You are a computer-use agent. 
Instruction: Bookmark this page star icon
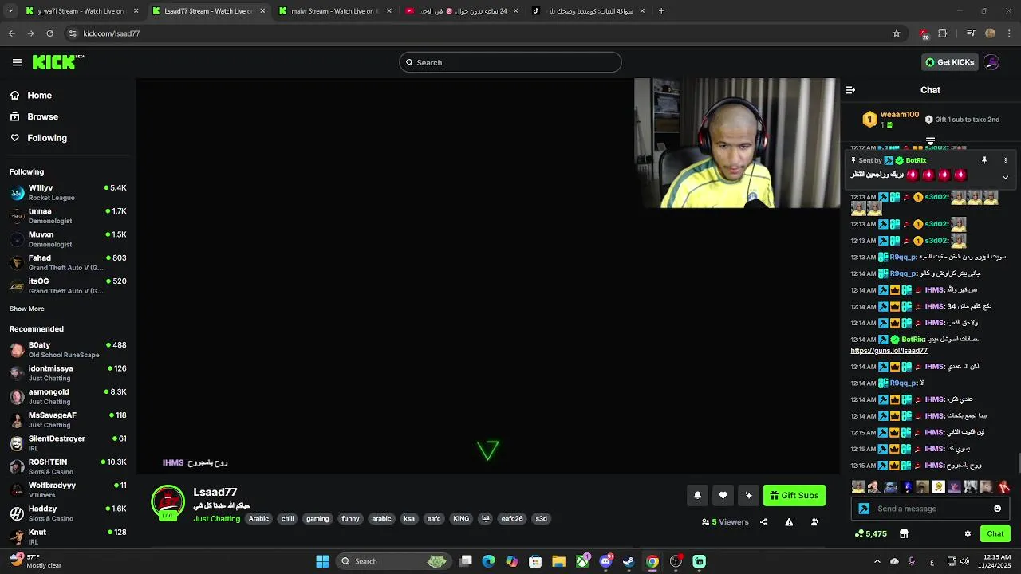897,33
